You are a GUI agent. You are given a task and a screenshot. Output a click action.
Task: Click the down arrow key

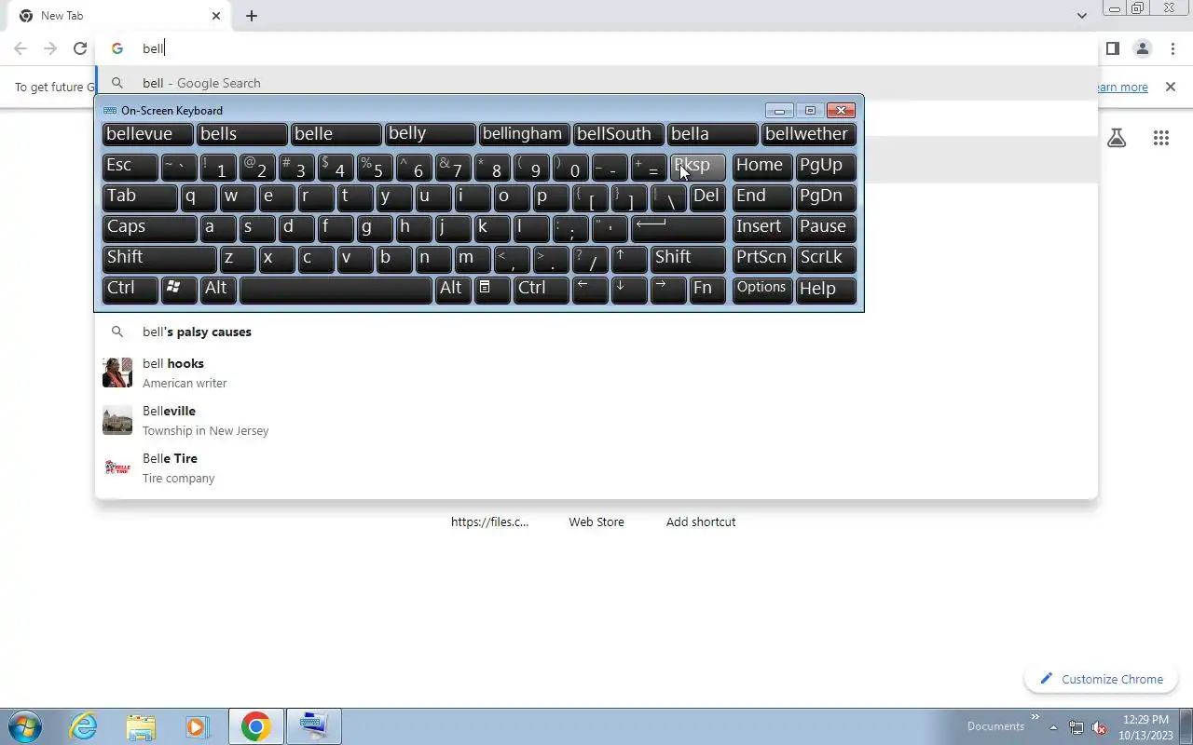pyautogui.click(x=629, y=290)
